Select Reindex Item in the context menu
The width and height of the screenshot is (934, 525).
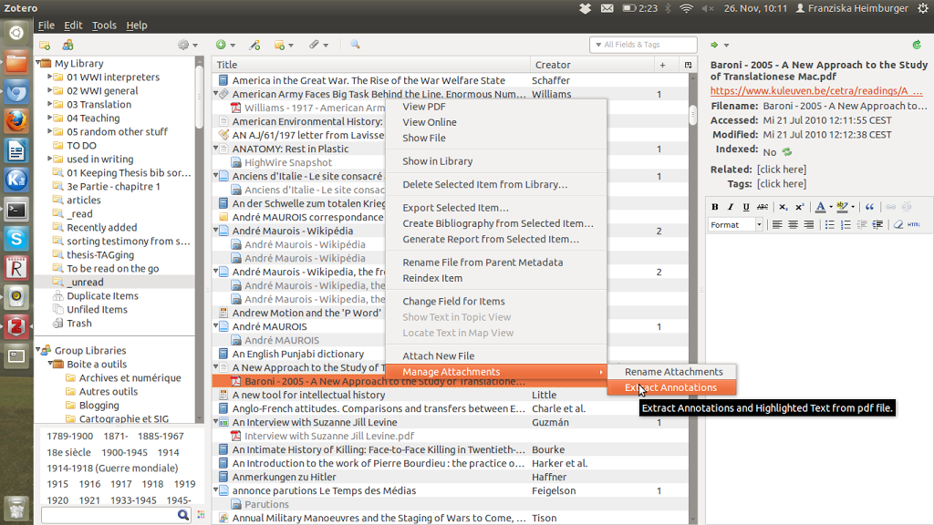coord(496,278)
